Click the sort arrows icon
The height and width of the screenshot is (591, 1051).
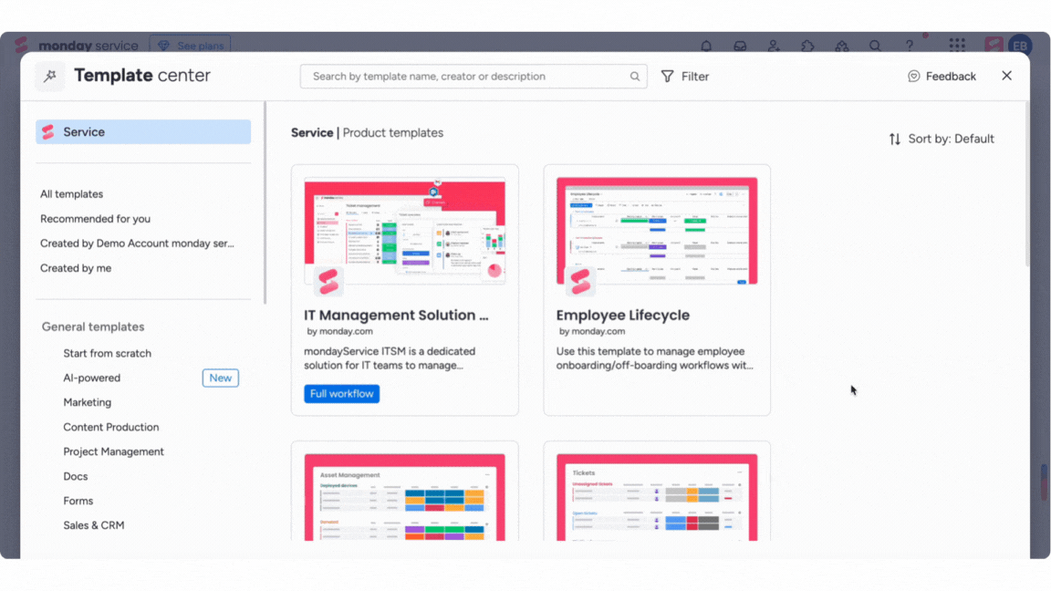point(895,139)
